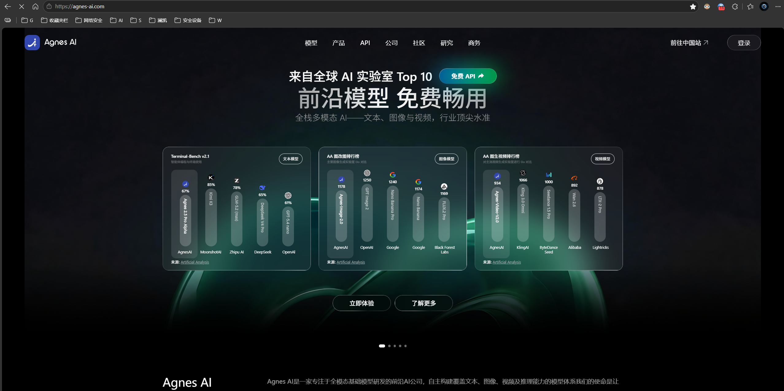784x391 pixels.
Task: Open the W bookmarks folder
Action: tap(215, 20)
